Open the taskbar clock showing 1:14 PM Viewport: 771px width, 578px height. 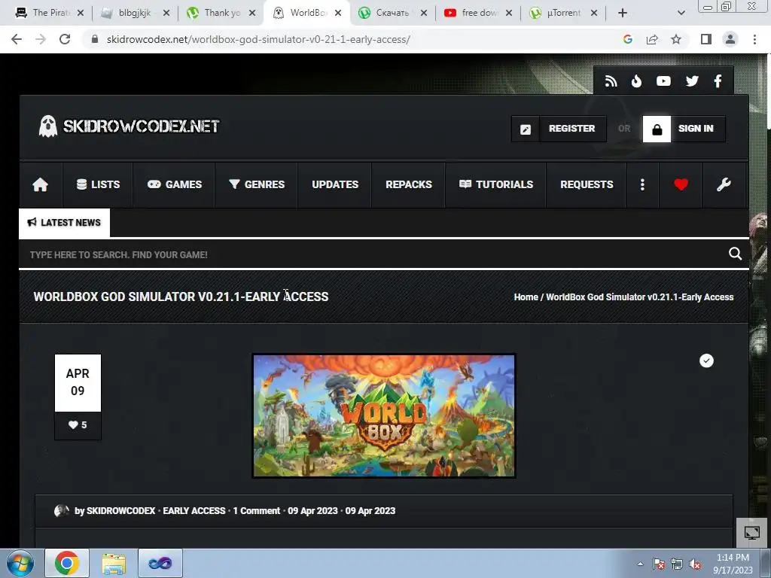(x=733, y=564)
